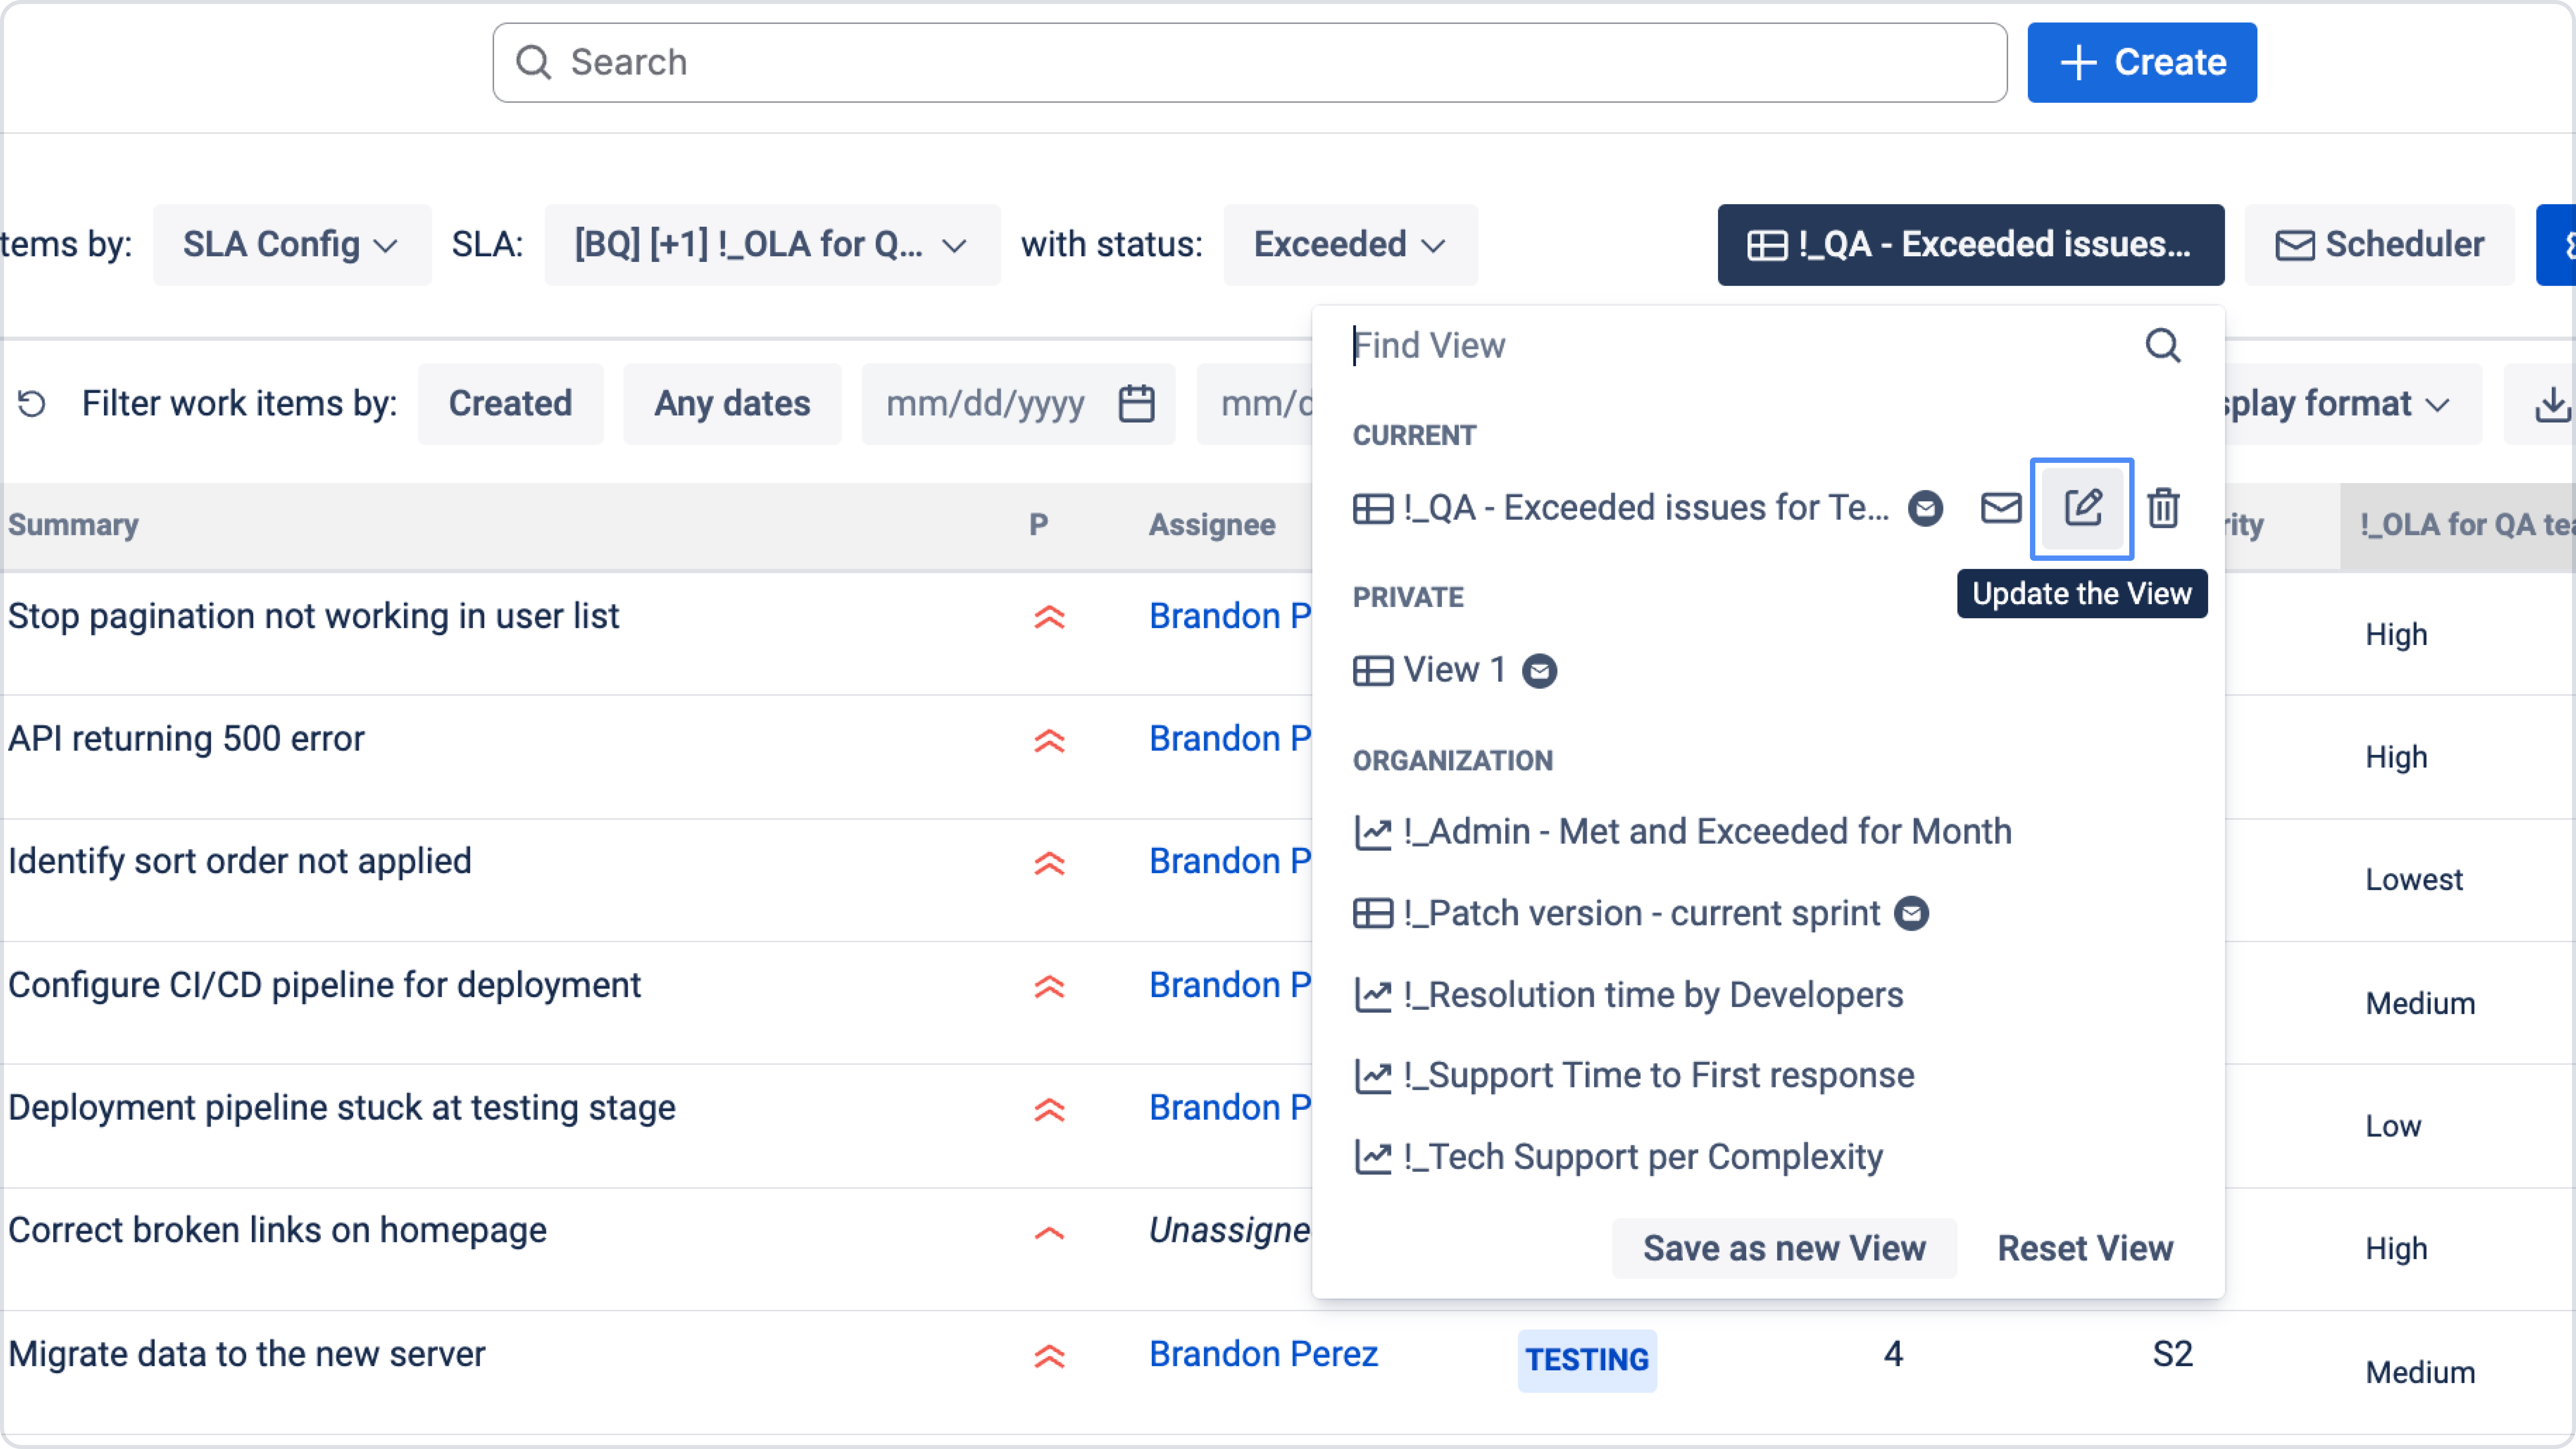Open assignee link for Stop pagination row
2576x1449 pixels.
click(x=1230, y=616)
